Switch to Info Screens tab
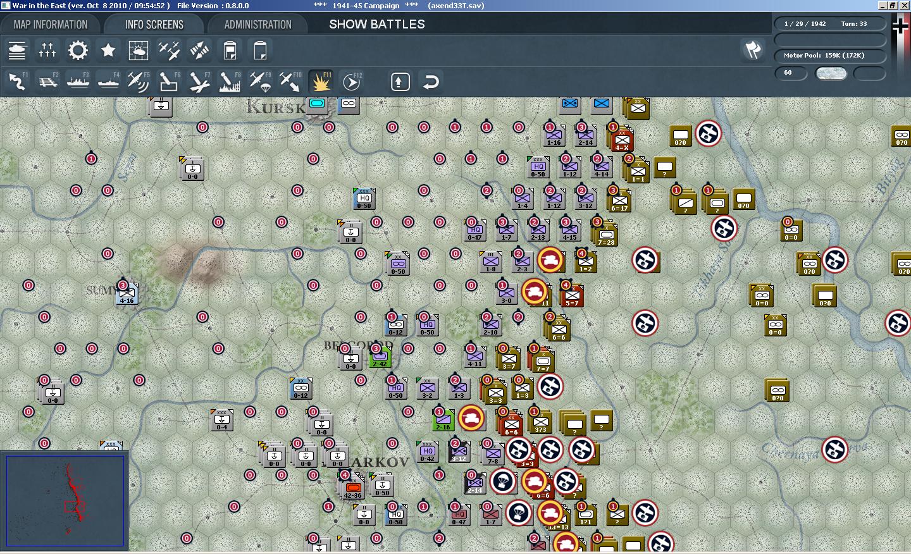 (154, 25)
